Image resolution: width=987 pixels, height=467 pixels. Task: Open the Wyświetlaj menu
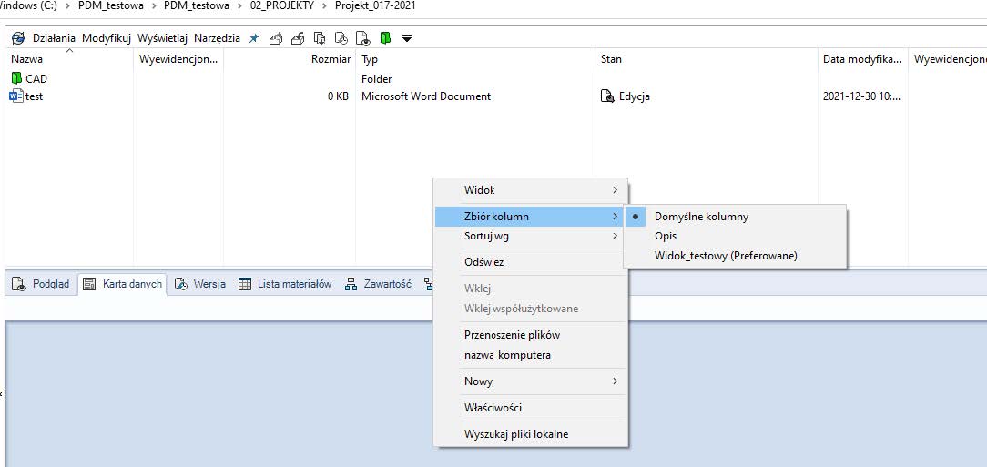tap(162, 38)
